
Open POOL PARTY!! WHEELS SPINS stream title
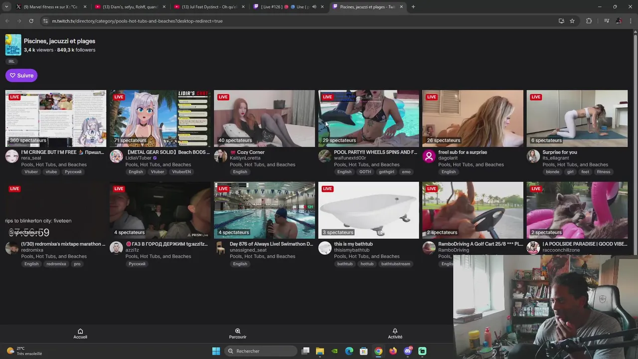click(x=375, y=152)
